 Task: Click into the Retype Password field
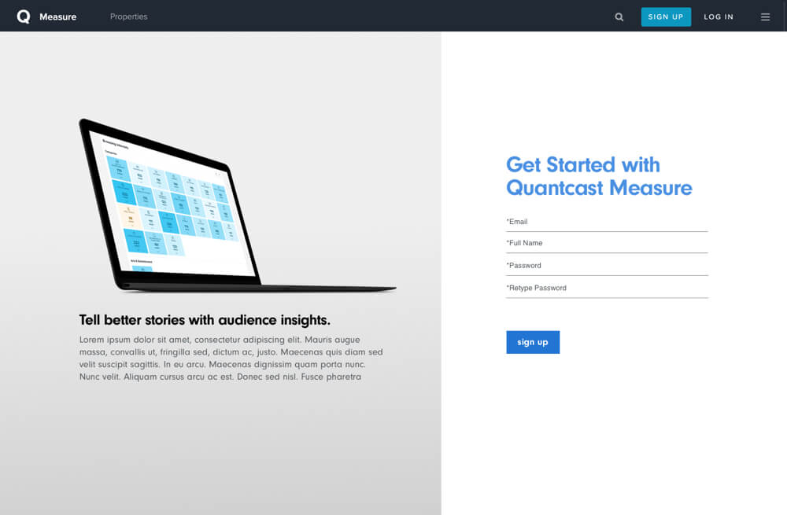pos(607,289)
